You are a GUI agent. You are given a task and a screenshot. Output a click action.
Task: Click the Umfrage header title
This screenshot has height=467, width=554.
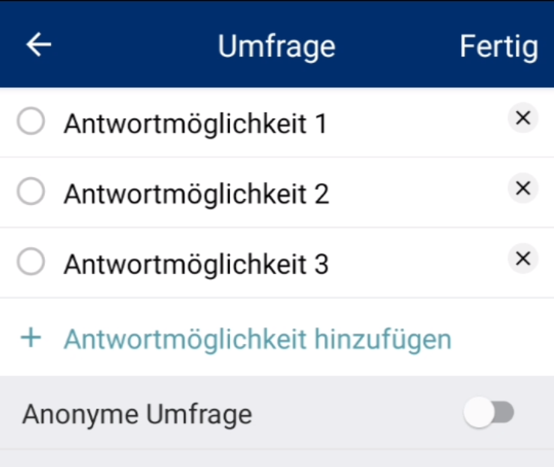[277, 47]
